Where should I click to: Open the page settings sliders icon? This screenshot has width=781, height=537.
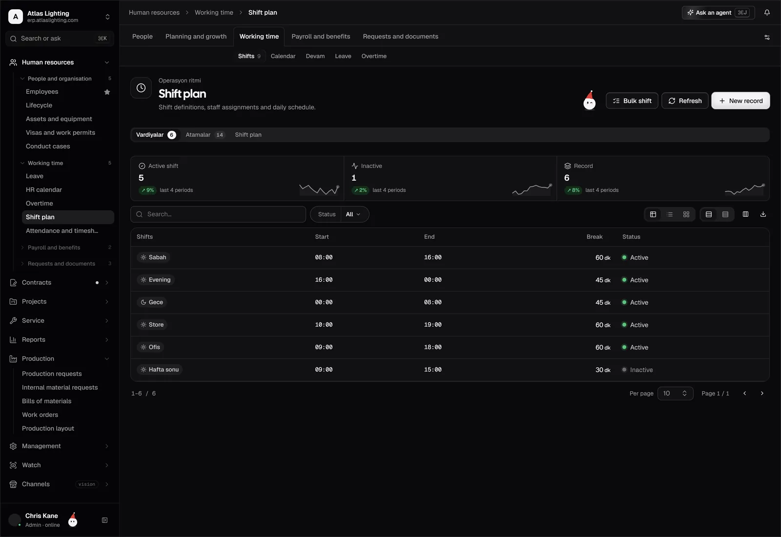click(x=767, y=37)
